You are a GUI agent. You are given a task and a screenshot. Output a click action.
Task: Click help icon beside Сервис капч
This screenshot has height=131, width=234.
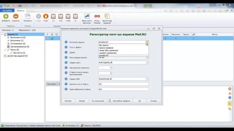[x=66, y=63]
